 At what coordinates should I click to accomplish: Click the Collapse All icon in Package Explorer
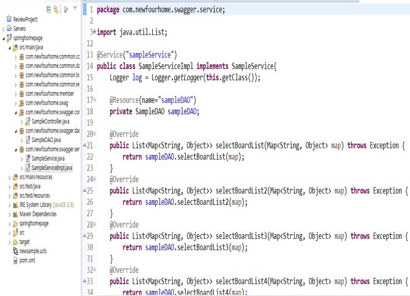click(49, 10)
